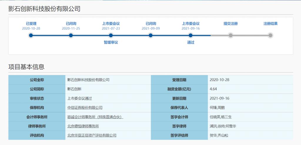The width and height of the screenshot is (301, 145).
Task: Click the 公司简称 header cell
Action: pos(37,89)
